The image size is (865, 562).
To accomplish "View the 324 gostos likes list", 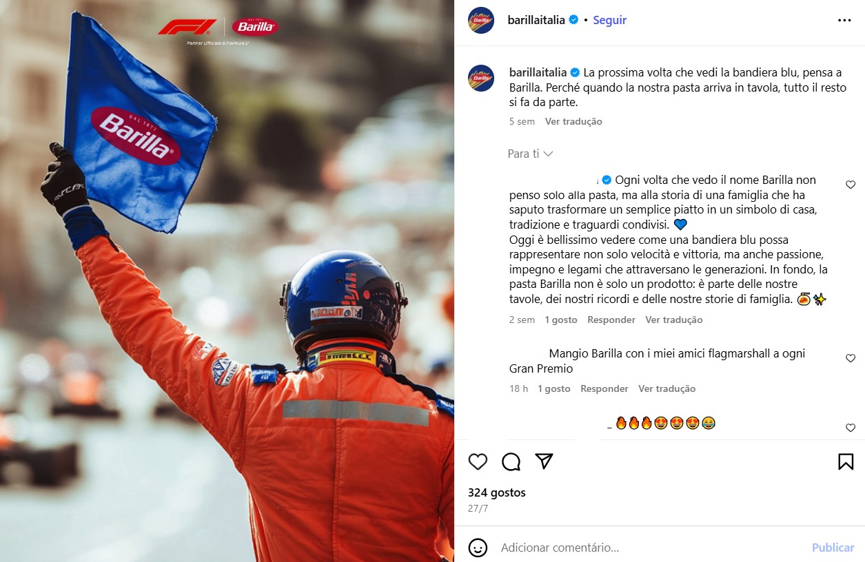I will click(497, 492).
